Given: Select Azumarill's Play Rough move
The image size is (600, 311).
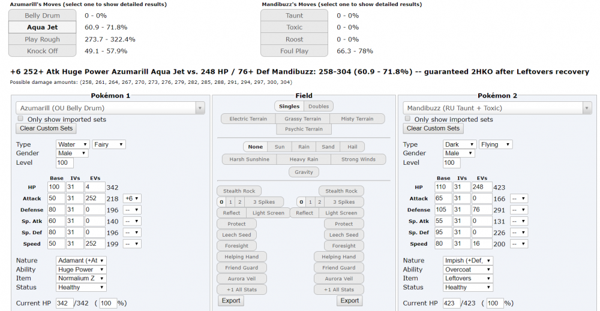Looking at the screenshot, I should 43,40.
